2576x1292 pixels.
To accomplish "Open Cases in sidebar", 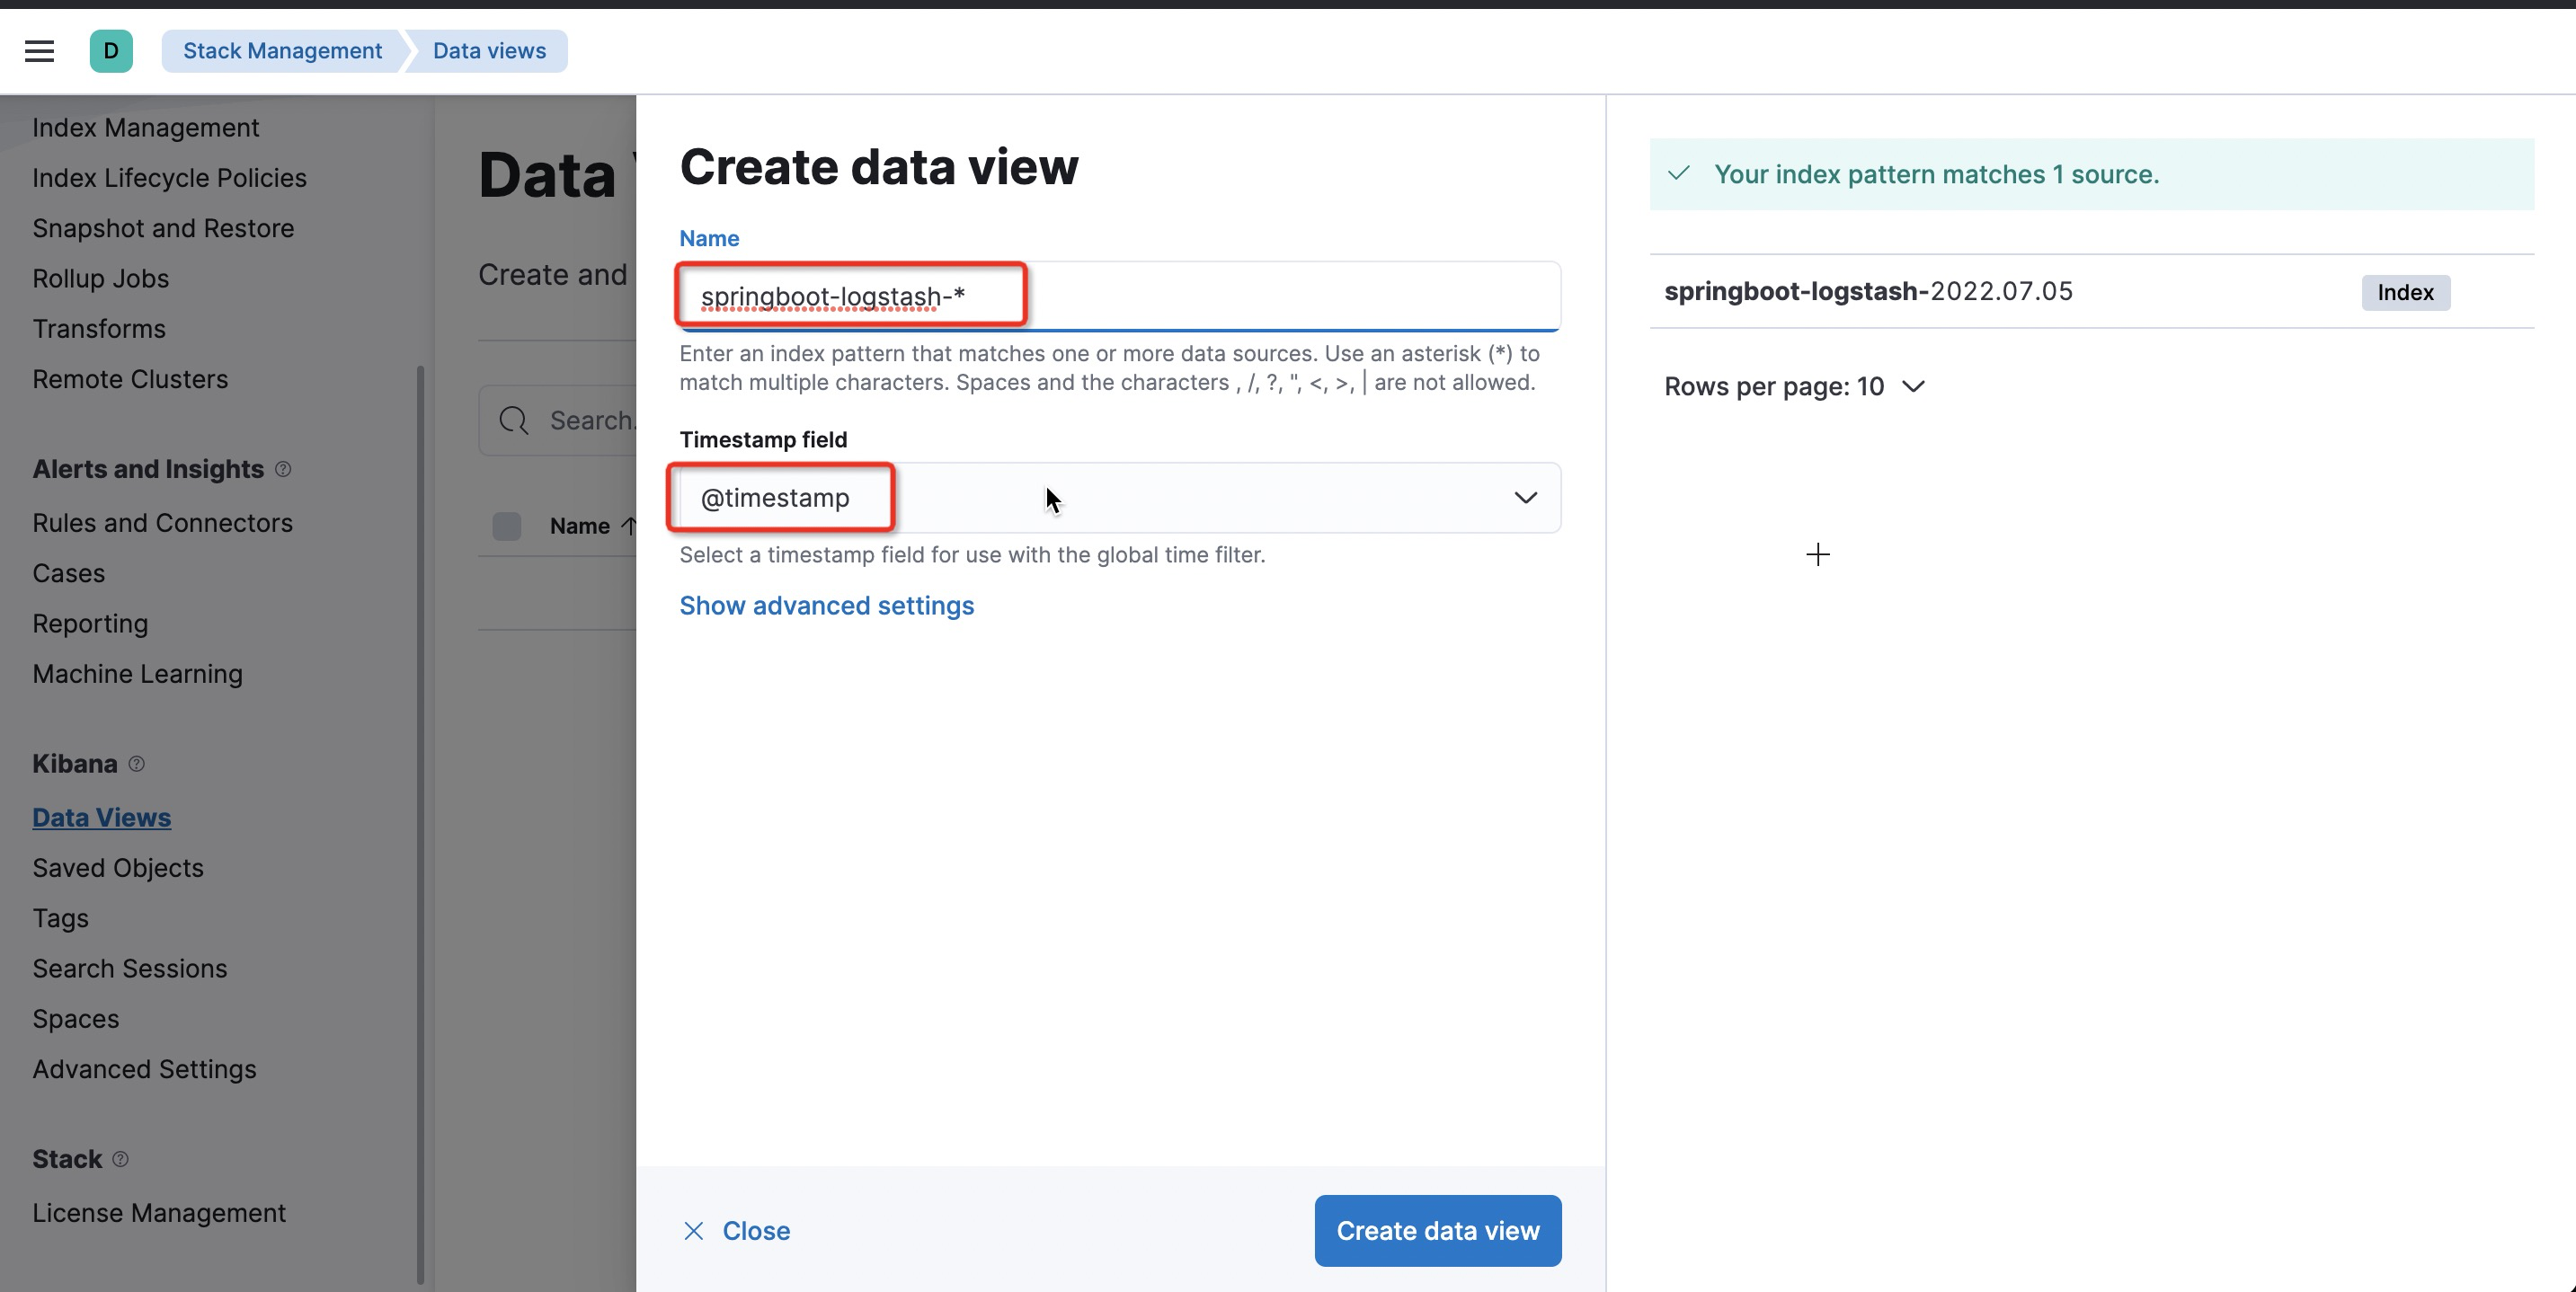I will 69,574.
